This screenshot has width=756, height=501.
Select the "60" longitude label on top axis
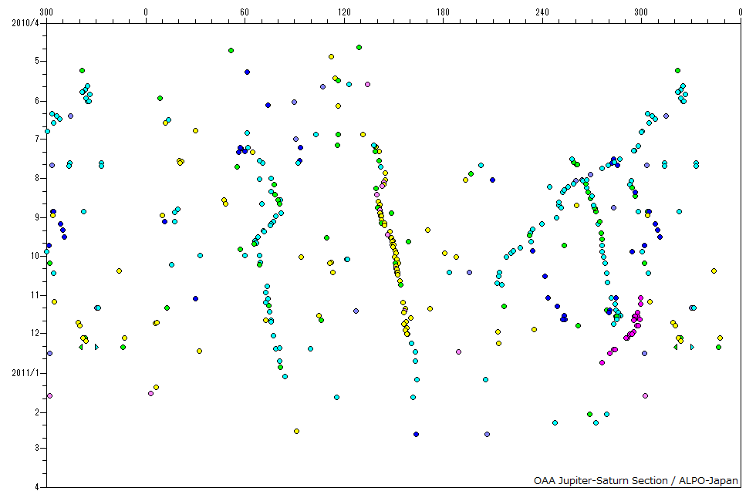click(245, 12)
